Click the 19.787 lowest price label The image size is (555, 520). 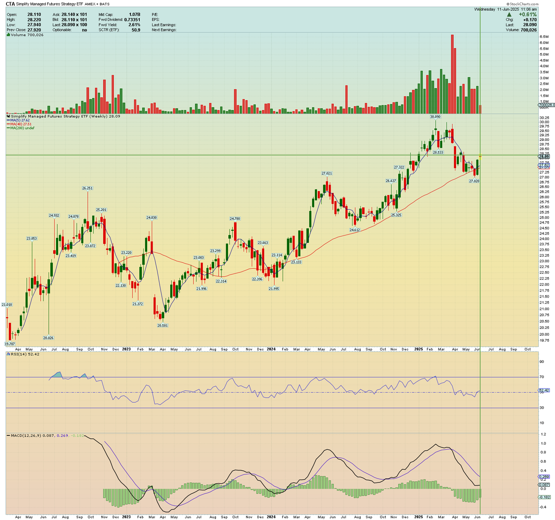(x=10, y=344)
